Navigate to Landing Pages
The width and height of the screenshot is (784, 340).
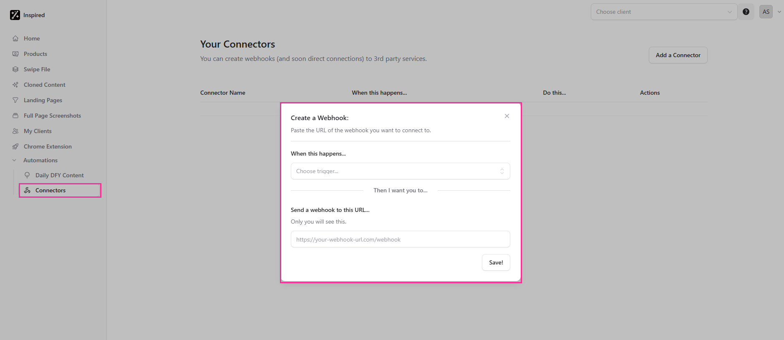(43, 100)
